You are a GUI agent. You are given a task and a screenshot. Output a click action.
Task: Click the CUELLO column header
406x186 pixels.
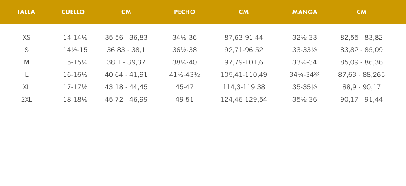point(73,12)
